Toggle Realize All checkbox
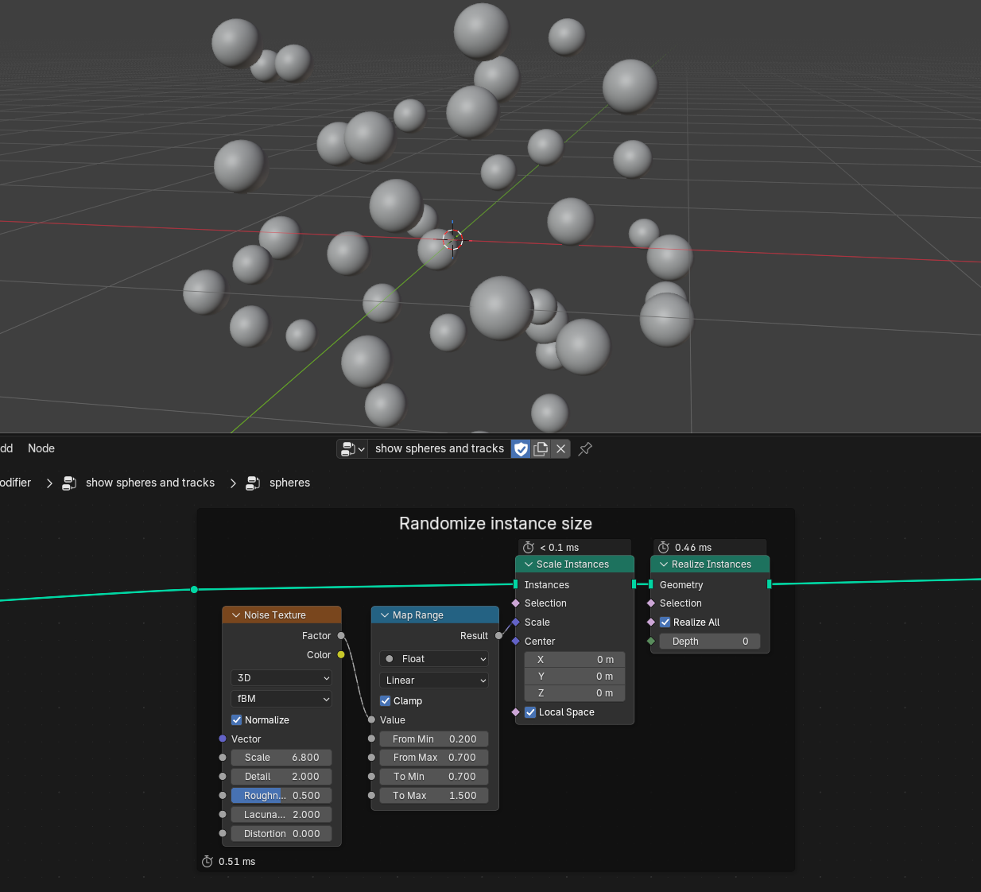Viewport: 981px width, 892px height. click(x=665, y=622)
